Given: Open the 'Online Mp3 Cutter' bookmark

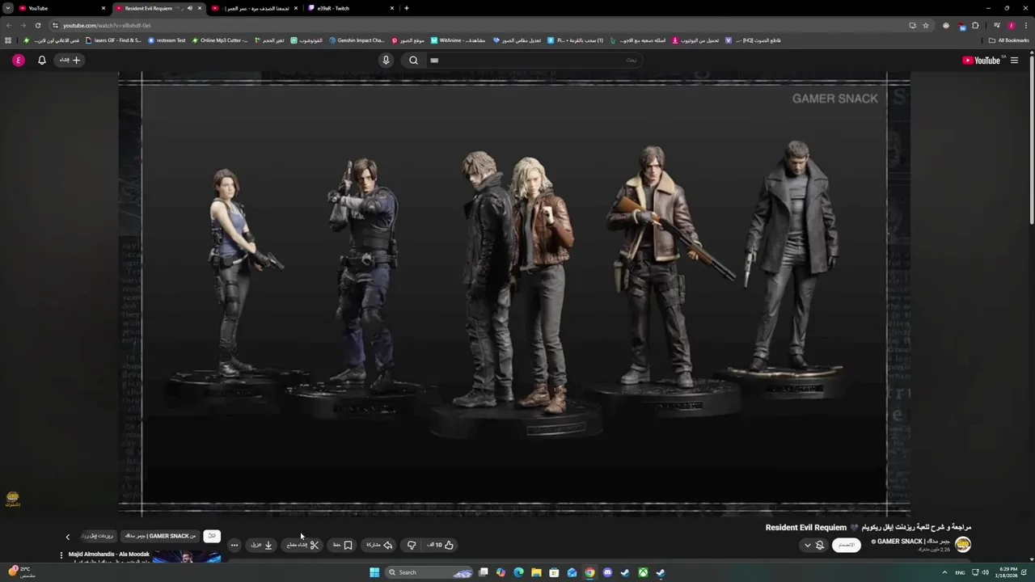Looking at the screenshot, I should (x=220, y=40).
